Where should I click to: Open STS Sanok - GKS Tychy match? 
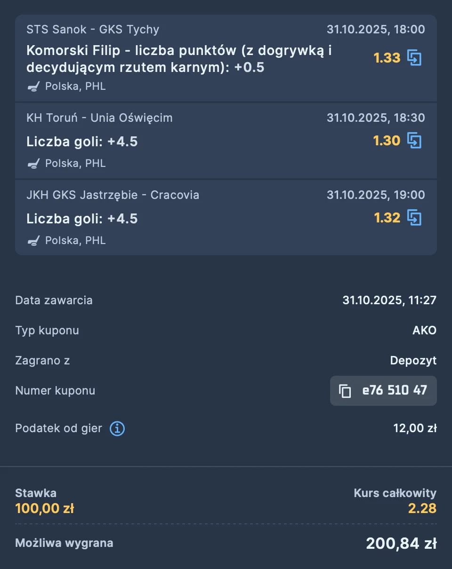click(x=93, y=29)
